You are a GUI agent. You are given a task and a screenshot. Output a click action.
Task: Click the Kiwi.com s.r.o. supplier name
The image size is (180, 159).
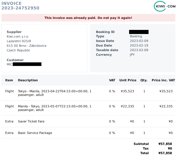(x=18, y=37)
